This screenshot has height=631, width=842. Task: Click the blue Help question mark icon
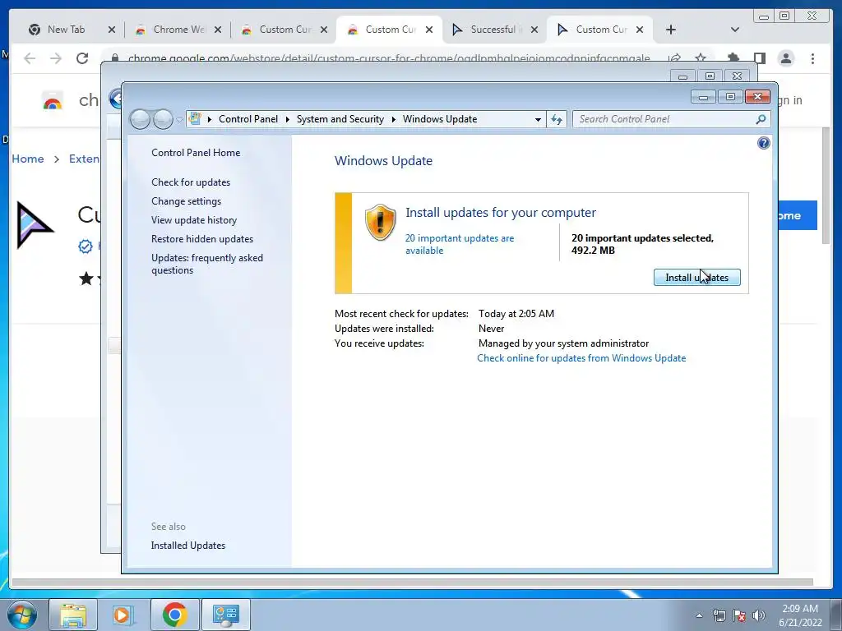click(763, 143)
